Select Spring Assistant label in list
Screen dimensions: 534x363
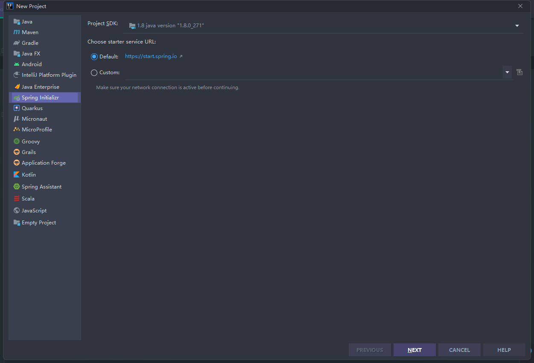(x=41, y=187)
